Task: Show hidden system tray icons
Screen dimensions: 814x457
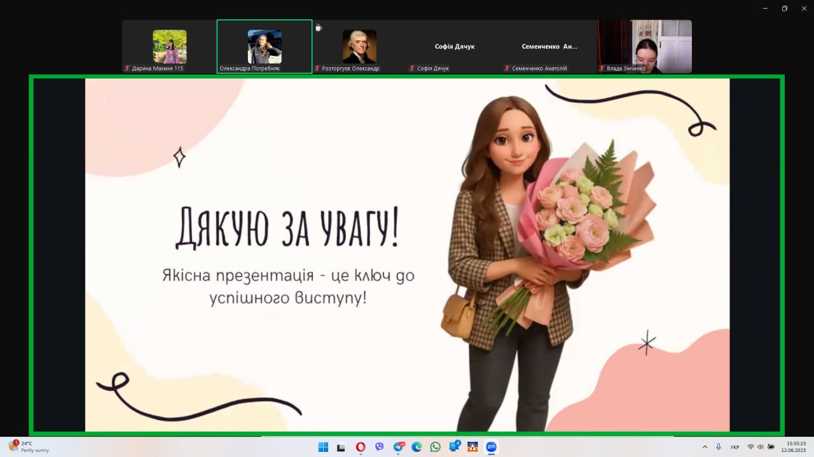Action: tap(705, 447)
